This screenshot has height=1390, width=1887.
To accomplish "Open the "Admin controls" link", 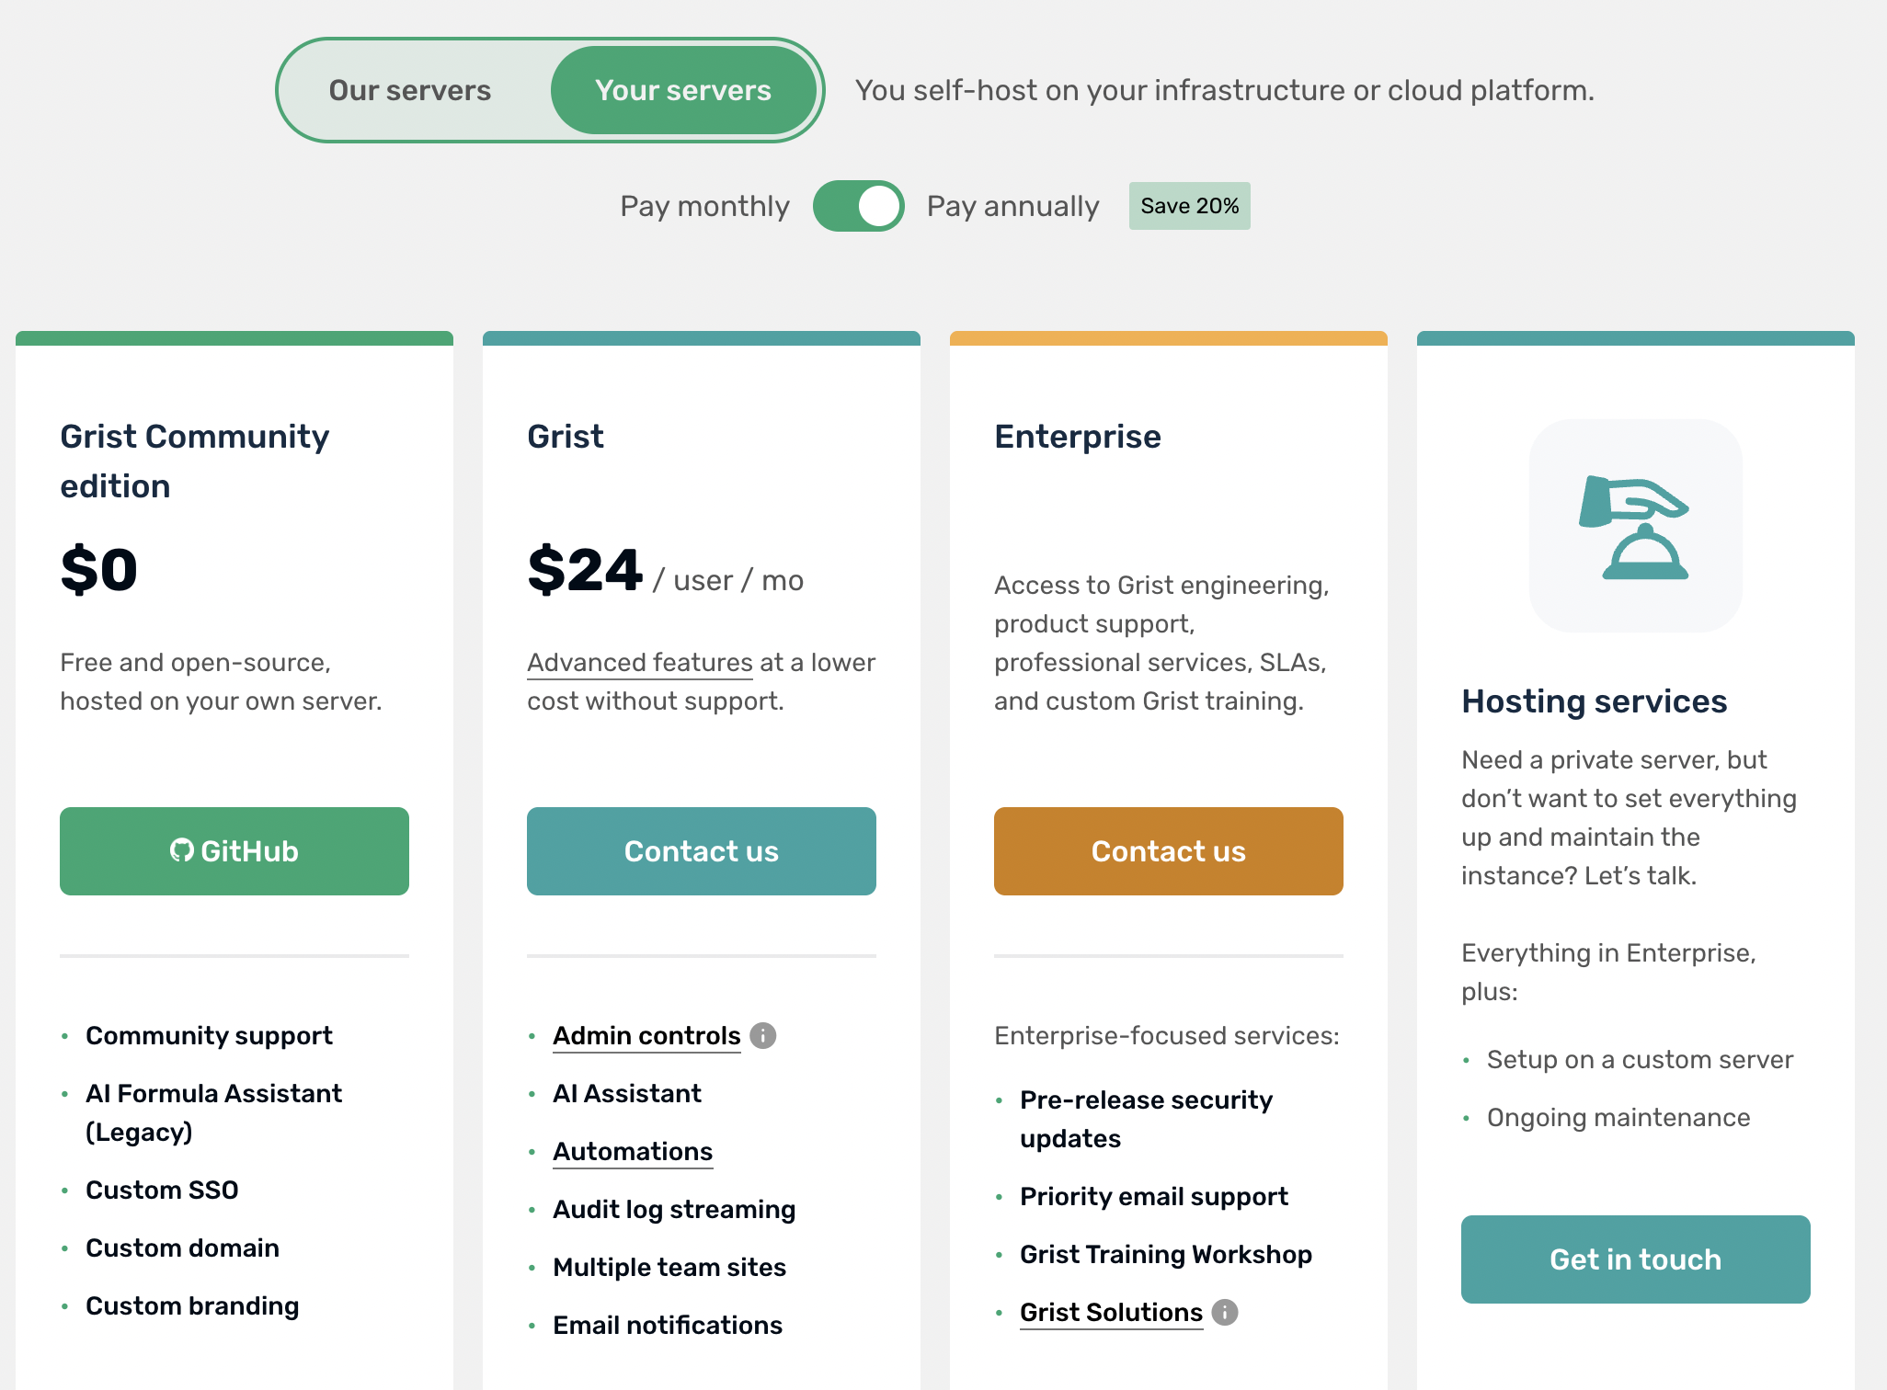I will [x=646, y=1036].
